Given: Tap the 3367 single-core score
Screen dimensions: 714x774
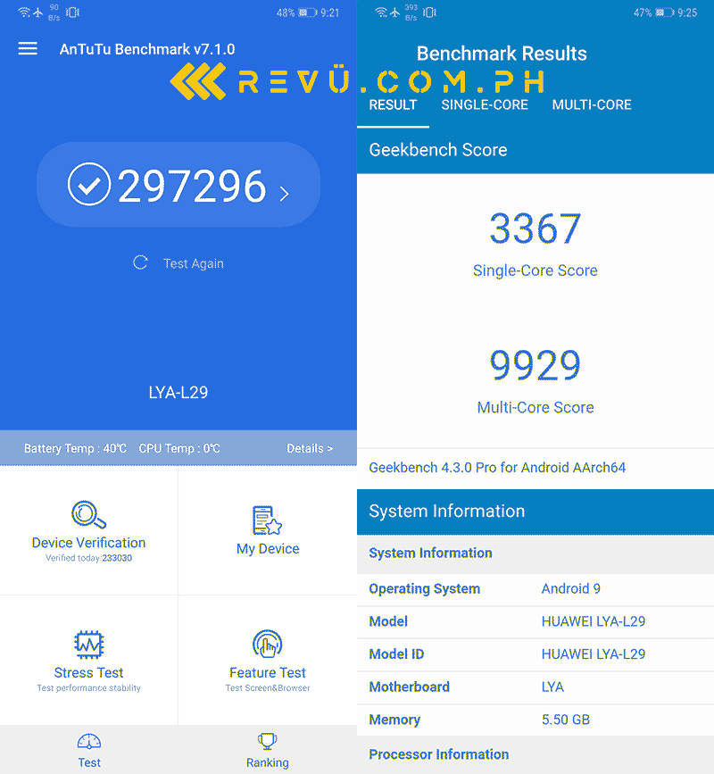Looking at the screenshot, I should tap(535, 229).
